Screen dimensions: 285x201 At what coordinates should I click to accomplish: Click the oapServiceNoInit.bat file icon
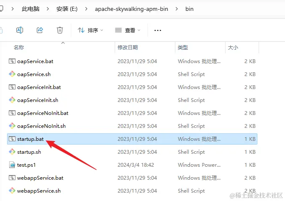12,113
